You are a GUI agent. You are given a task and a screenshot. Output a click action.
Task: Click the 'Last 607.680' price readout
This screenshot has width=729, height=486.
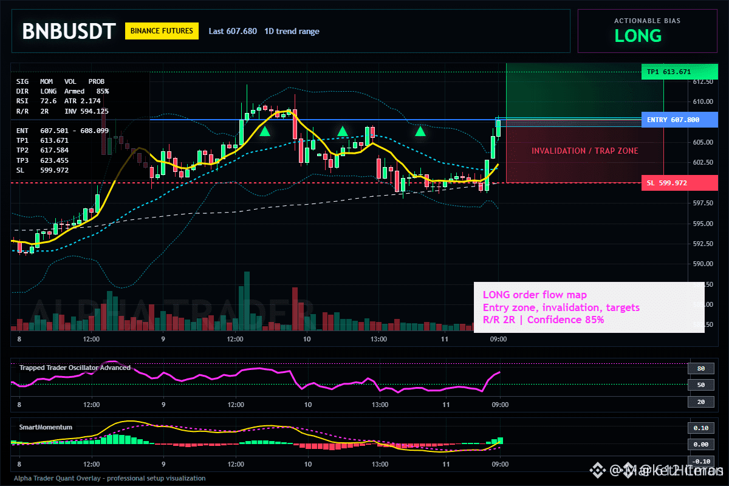tap(233, 31)
